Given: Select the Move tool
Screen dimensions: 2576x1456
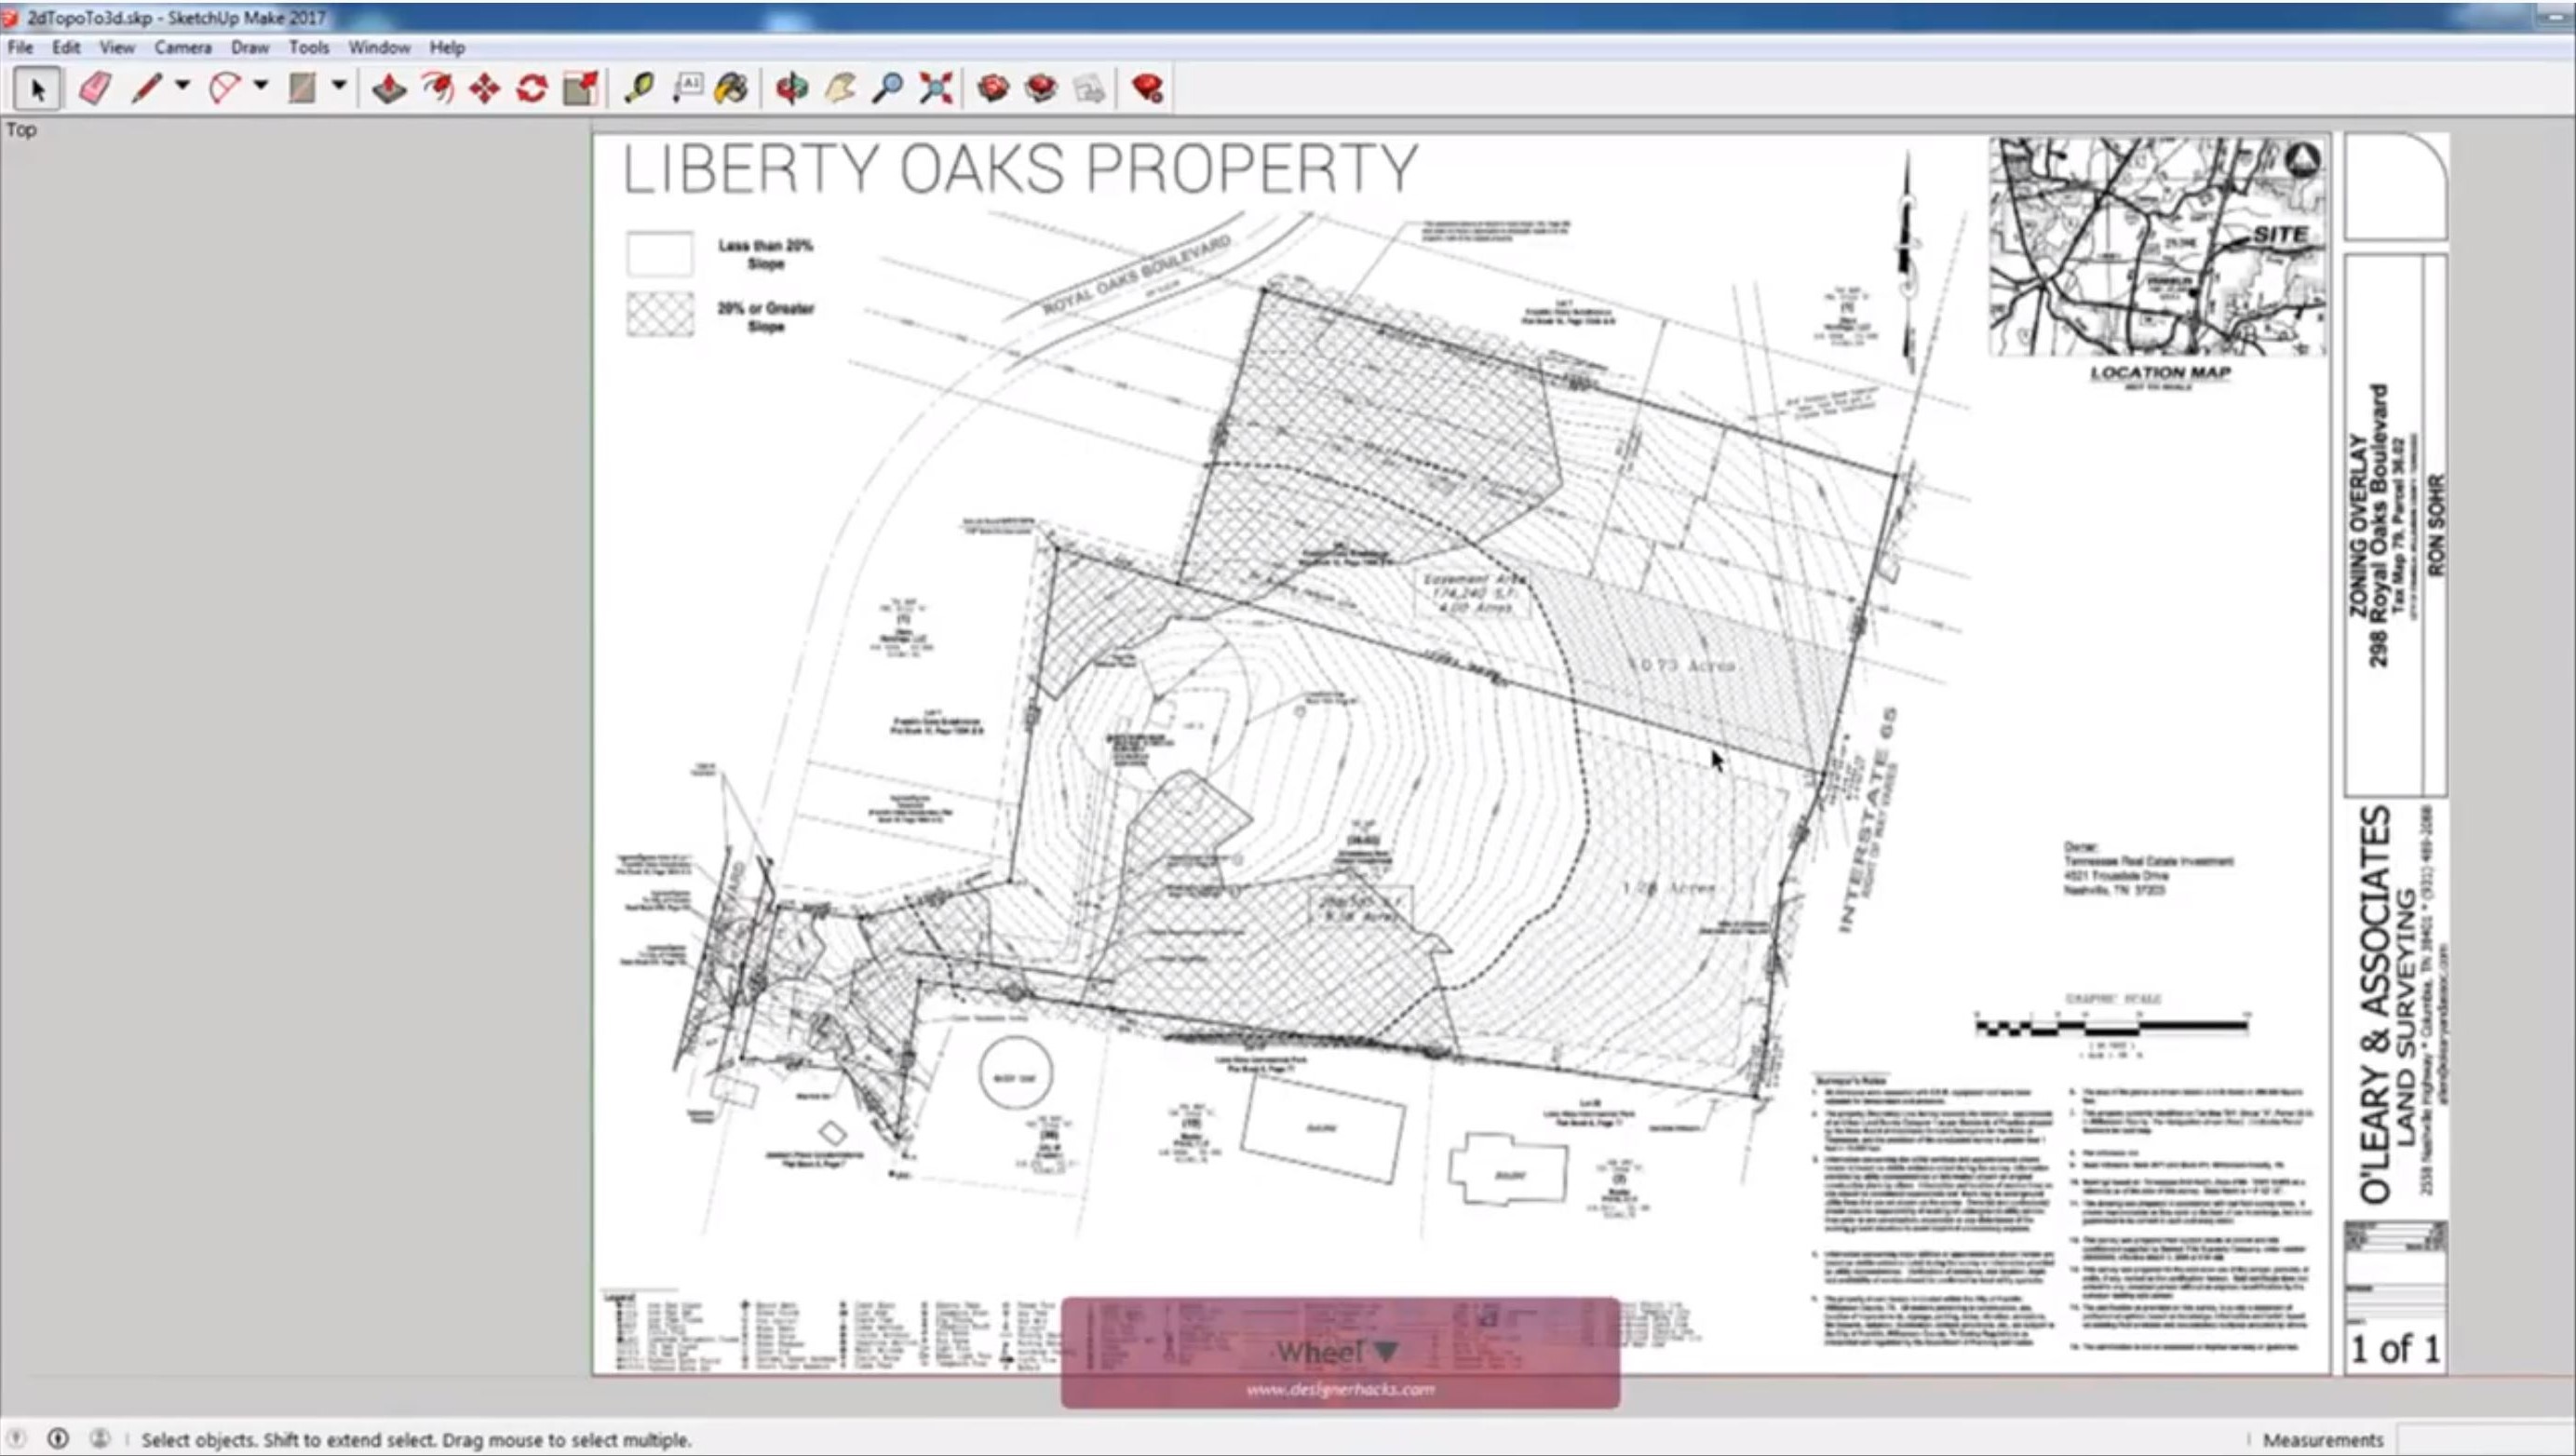Looking at the screenshot, I should (x=485, y=89).
